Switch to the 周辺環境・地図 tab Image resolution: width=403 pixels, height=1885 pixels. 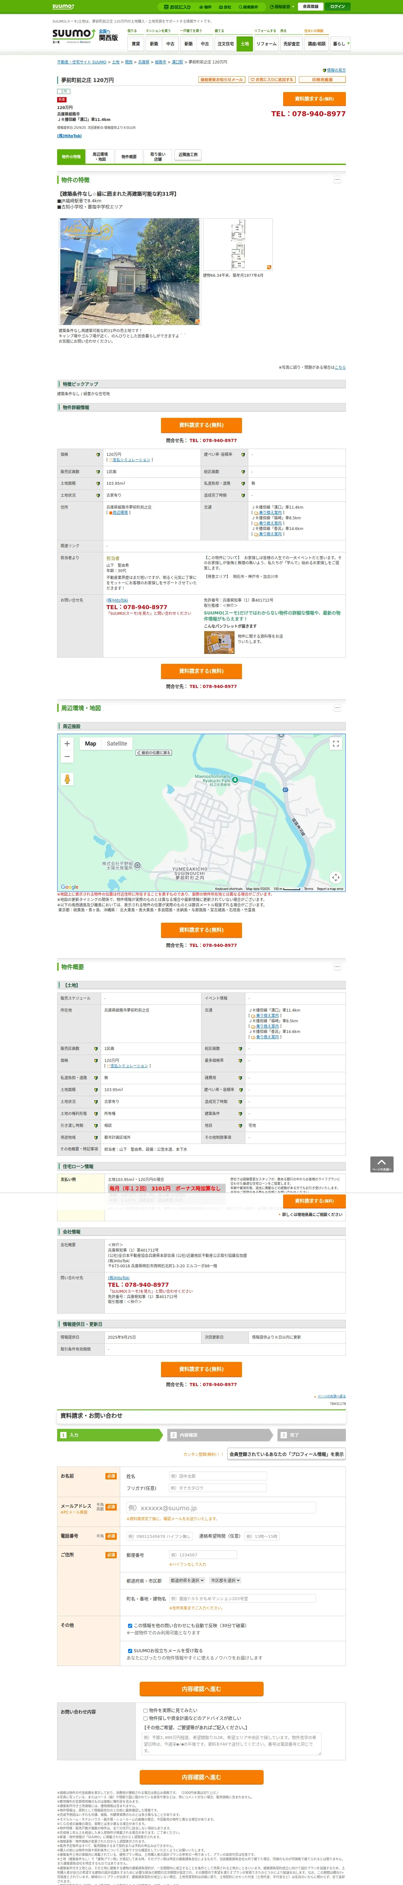click(x=99, y=156)
